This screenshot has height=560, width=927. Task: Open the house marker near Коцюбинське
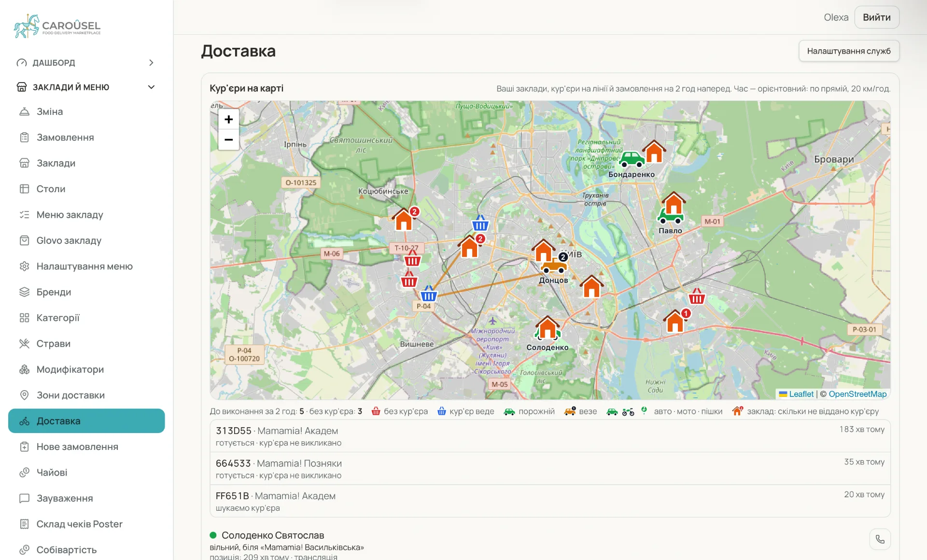click(404, 219)
